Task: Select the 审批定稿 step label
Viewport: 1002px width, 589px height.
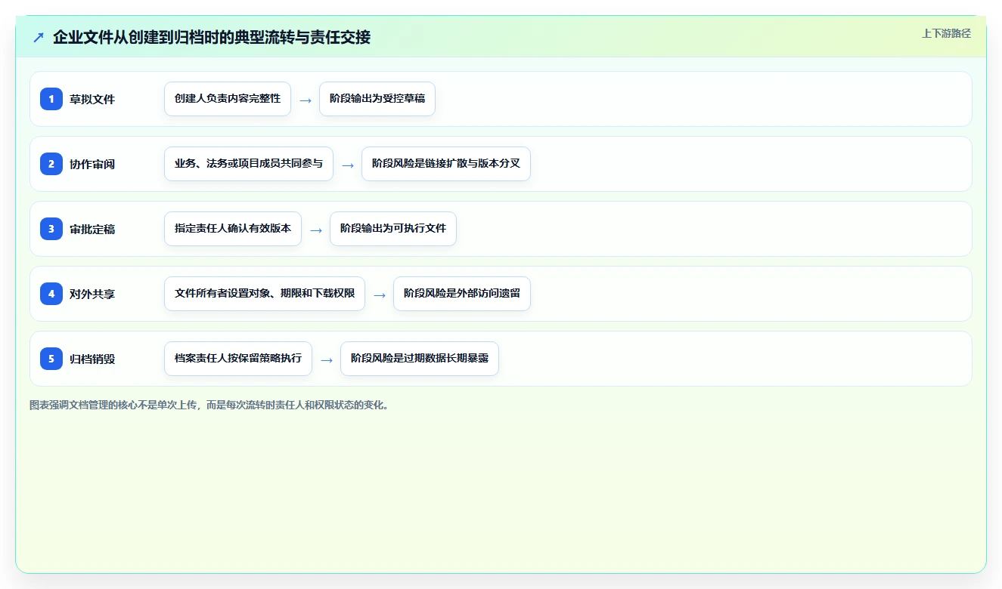Action: (x=92, y=229)
